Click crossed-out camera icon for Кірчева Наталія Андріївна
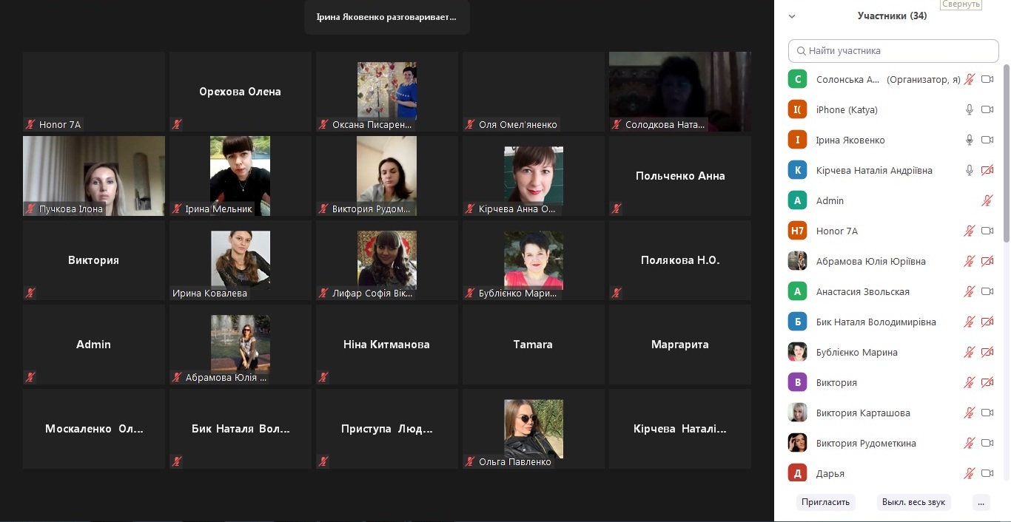 [x=987, y=170]
